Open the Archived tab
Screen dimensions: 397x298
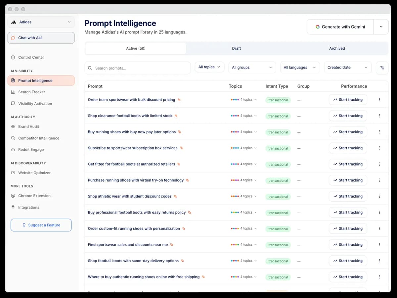coord(337,48)
